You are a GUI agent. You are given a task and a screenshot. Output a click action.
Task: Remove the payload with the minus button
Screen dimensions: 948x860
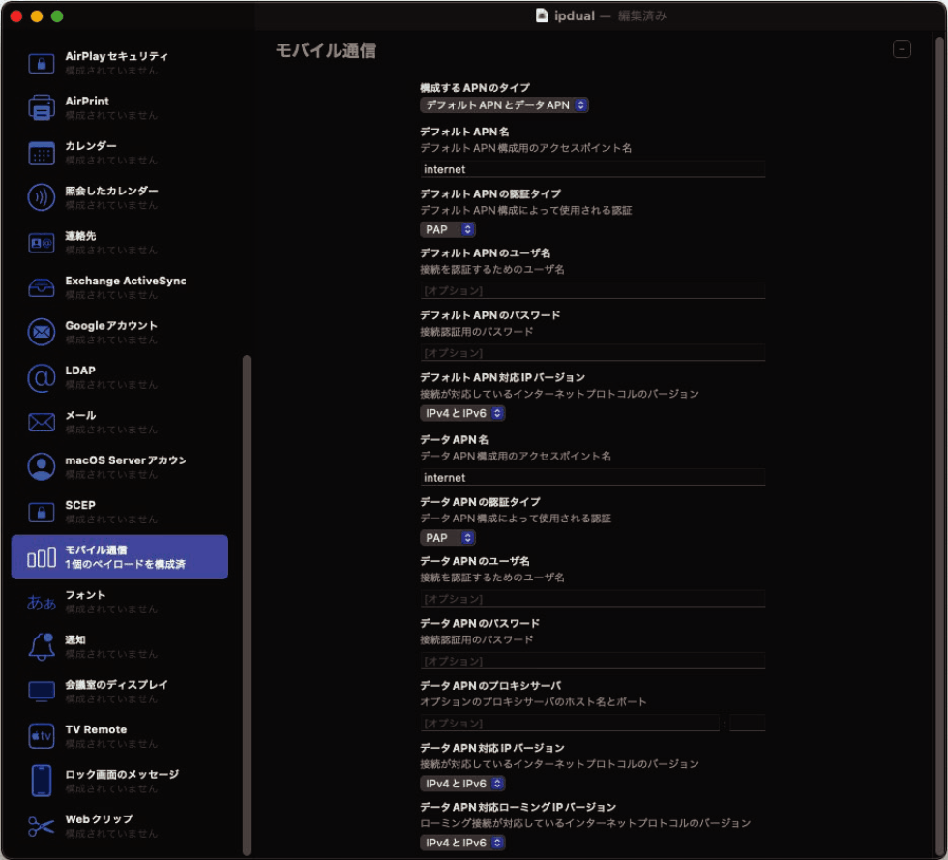[x=902, y=49]
